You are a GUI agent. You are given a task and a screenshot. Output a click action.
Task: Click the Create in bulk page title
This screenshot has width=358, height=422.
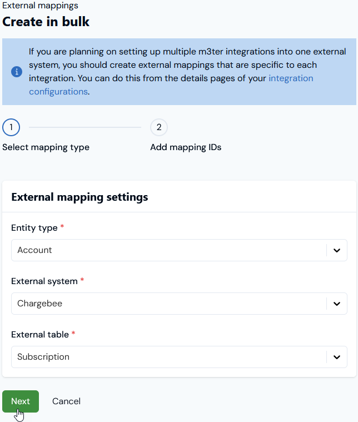coord(46,22)
